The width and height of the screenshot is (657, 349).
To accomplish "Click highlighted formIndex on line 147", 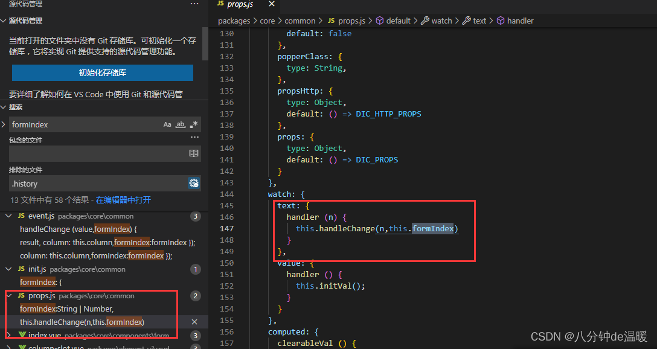I will pyautogui.click(x=433, y=229).
